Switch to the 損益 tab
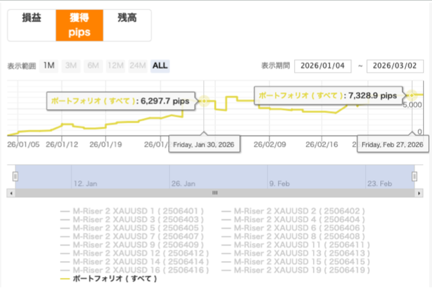The width and height of the screenshot is (432, 288). tap(31, 18)
